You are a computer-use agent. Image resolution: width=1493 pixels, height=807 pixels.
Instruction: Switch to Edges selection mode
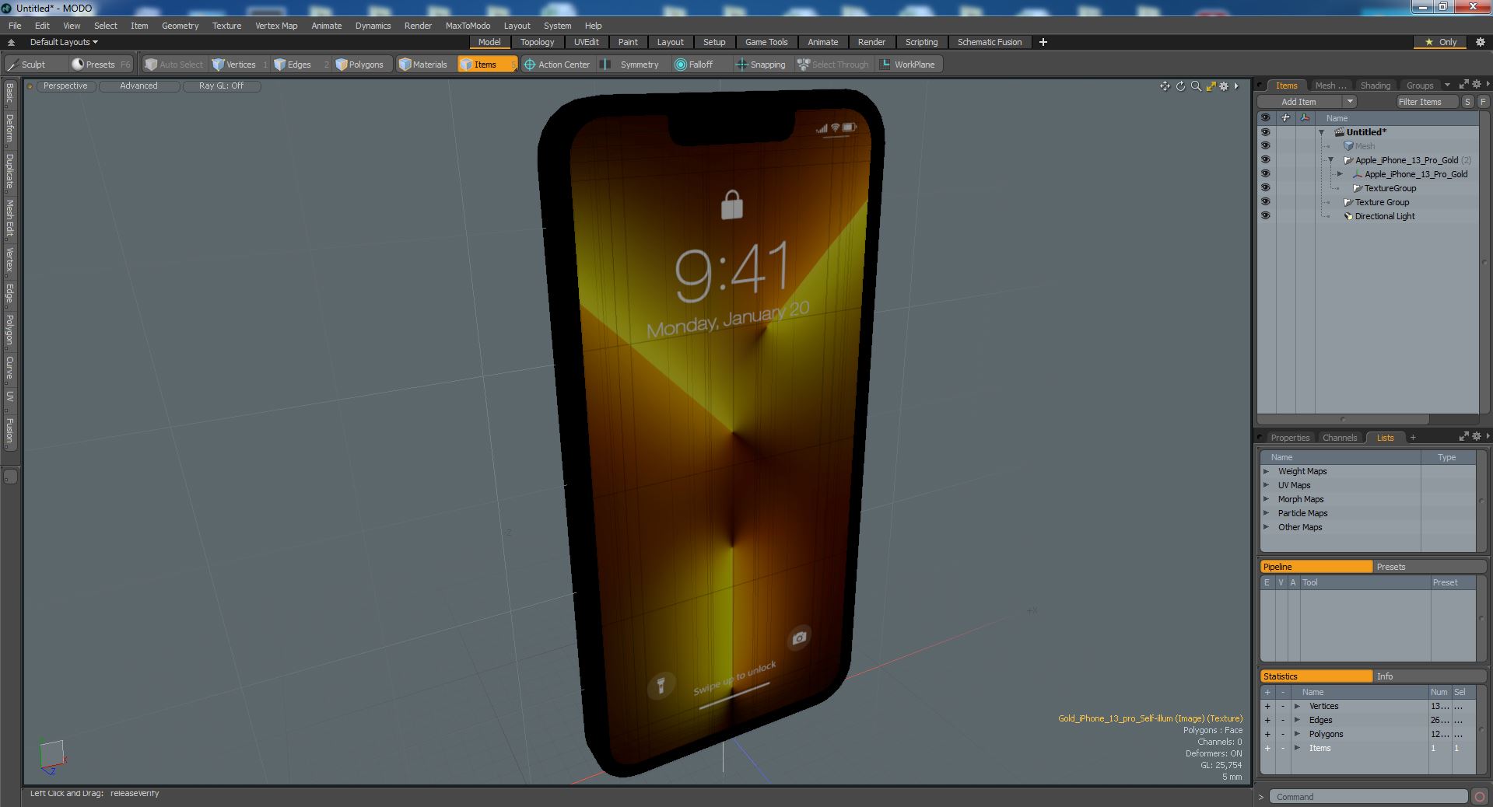pos(300,65)
